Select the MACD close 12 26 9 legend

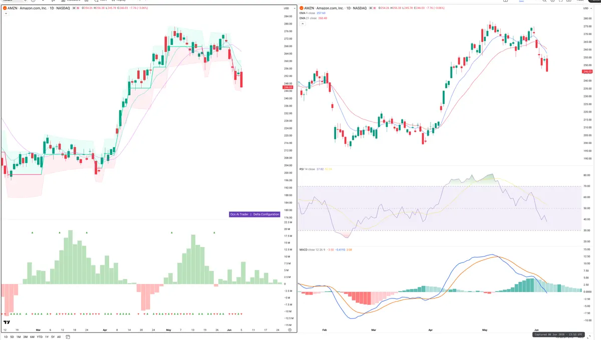point(326,249)
